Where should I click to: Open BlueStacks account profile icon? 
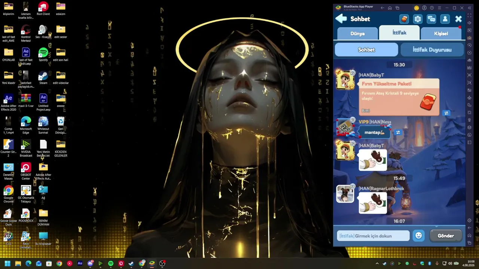pos(424,8)
